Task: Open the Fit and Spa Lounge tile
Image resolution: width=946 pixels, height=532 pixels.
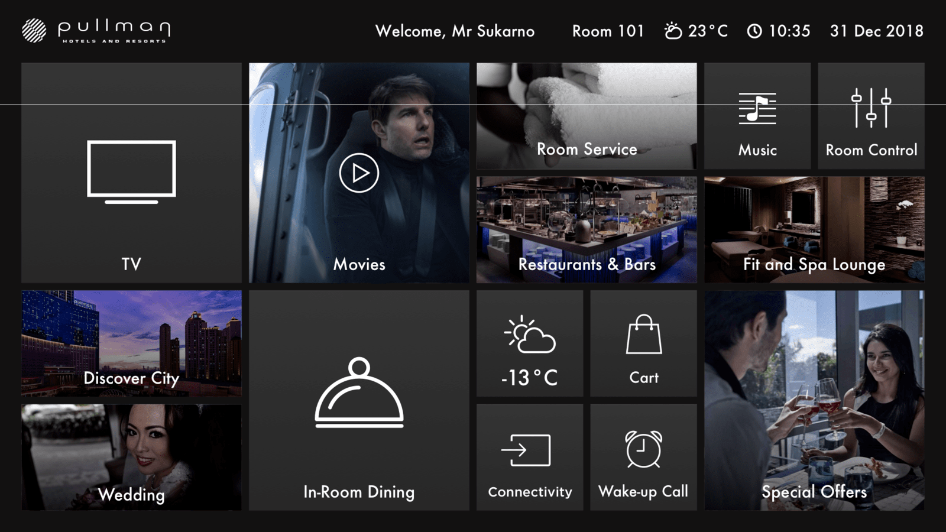Action: click(x=814, y=229)
